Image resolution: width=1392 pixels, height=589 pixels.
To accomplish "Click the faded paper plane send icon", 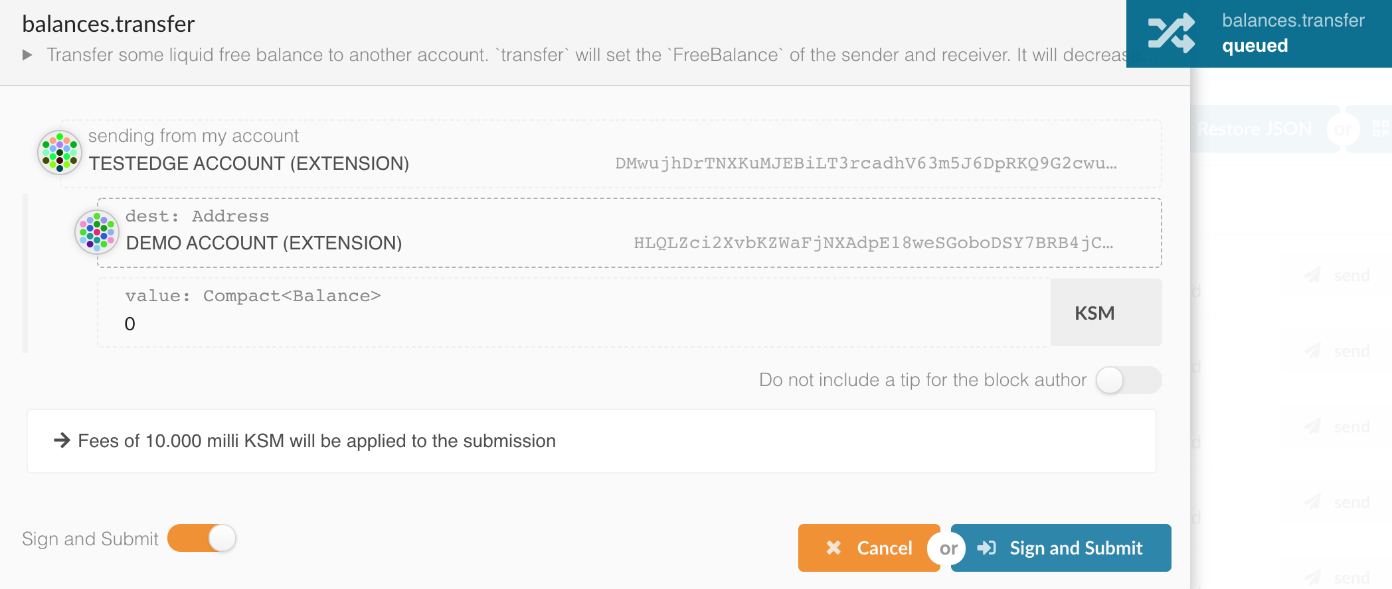I will coord(1312,275).
